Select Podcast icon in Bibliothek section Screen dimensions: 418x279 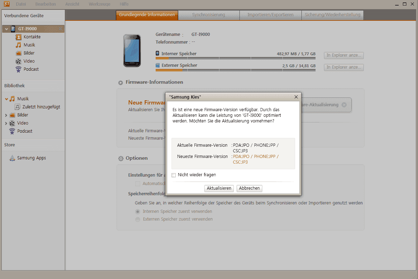[x=12, y=131]
